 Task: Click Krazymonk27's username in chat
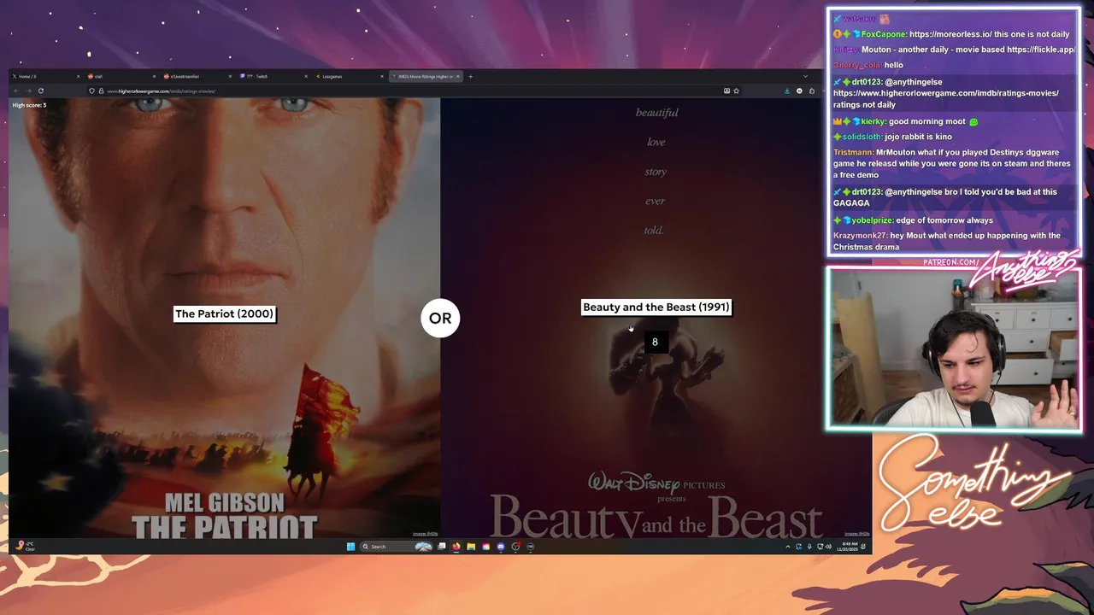coord(862,236)
